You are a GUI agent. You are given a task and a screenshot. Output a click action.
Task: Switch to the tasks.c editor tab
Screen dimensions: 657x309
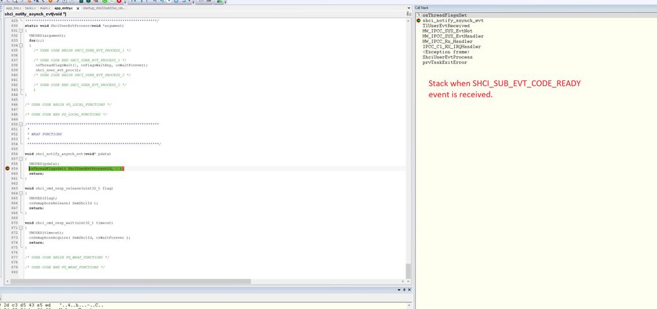30,8
